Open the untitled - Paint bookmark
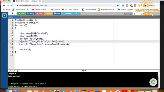Viewport: 164px width, 92px height. pos(89,10)
